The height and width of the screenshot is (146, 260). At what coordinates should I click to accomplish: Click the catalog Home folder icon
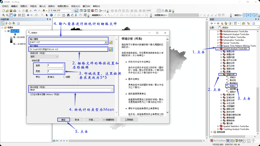pos(226,23)
